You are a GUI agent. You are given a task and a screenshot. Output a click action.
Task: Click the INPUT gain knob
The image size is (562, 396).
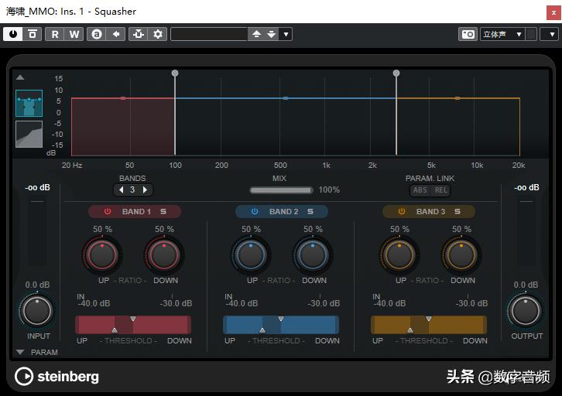click(x=37, y=311)
